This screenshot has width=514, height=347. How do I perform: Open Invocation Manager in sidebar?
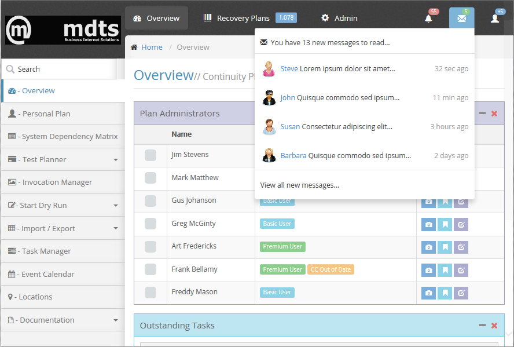[x=63, y=182]
